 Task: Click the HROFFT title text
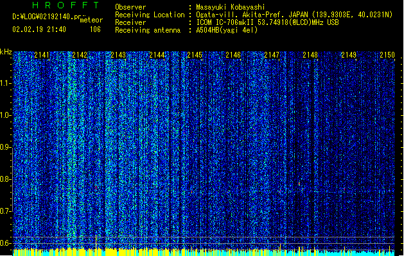point(66,5)
